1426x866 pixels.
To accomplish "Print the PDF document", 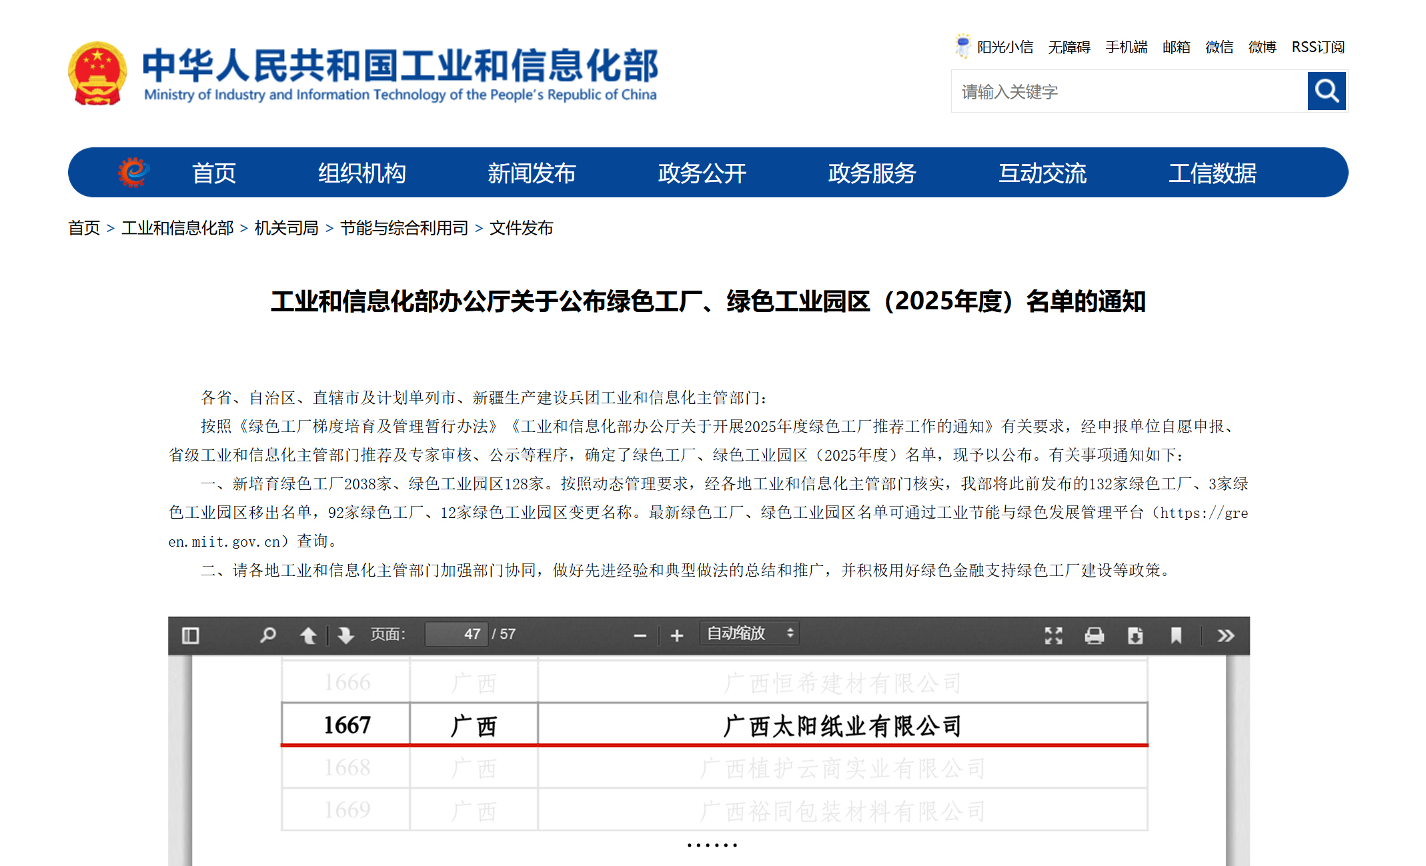I will coord(1094,635).
